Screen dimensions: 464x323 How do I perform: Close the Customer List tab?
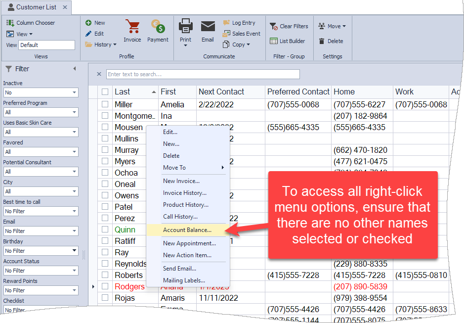[x=65, y=7]
